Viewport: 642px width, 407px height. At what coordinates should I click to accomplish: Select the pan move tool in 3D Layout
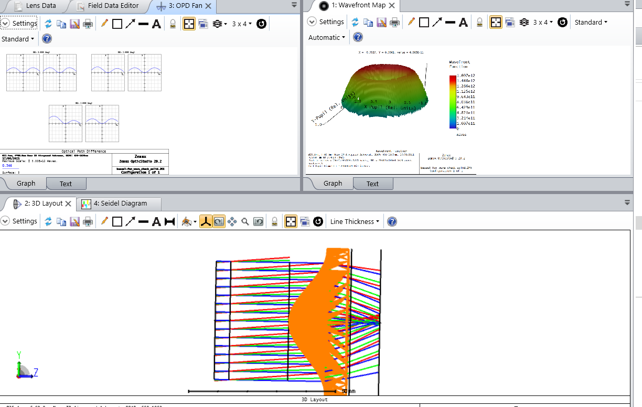[232, 222]
